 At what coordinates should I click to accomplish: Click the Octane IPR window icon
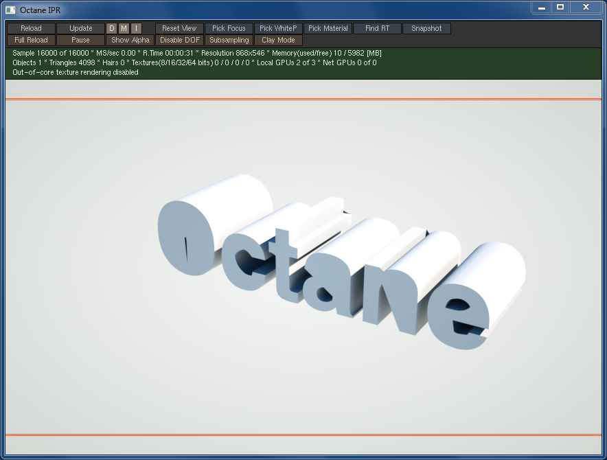click(x=10, y=10)
